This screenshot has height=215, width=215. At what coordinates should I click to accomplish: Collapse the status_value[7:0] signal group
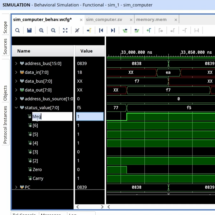pos(16,107)
